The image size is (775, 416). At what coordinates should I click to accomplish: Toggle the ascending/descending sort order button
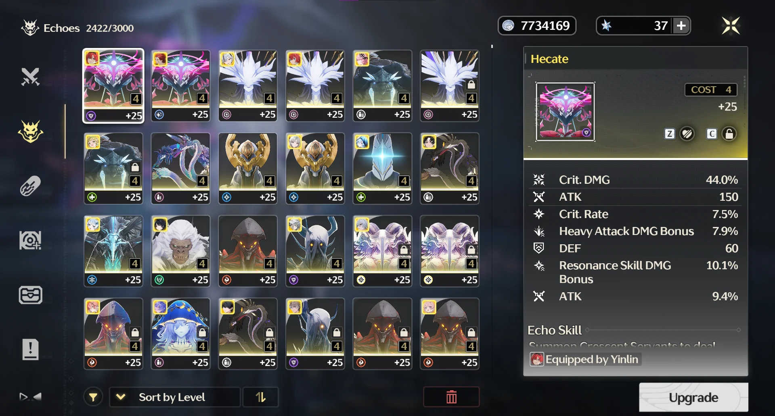coord(261,397)
